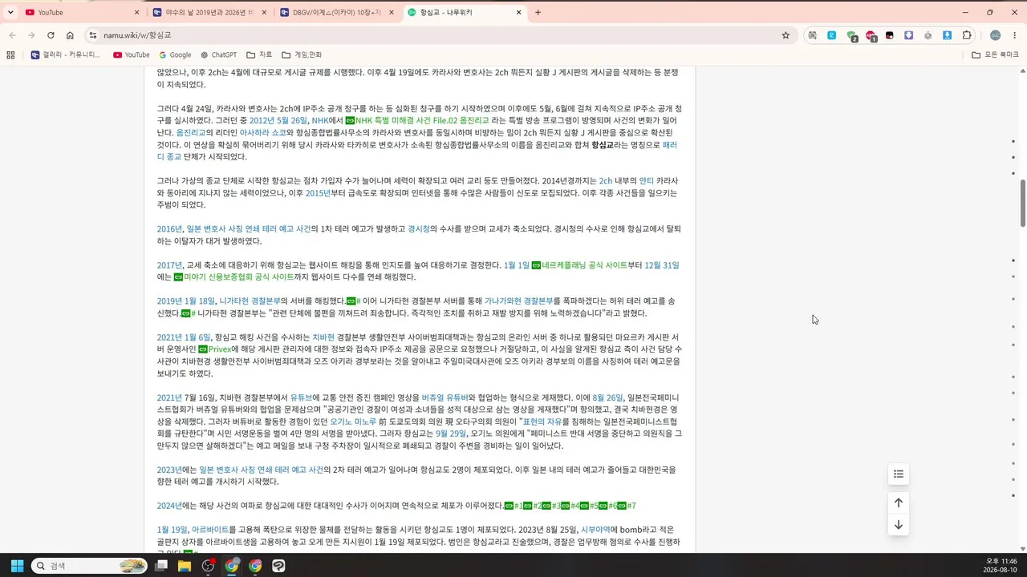Open the Windows Start button

17,566
